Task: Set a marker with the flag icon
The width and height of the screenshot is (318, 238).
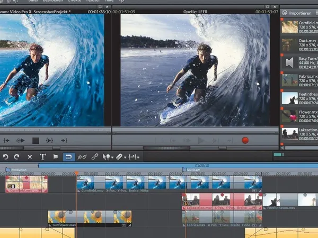Action: tap(56, 157)
